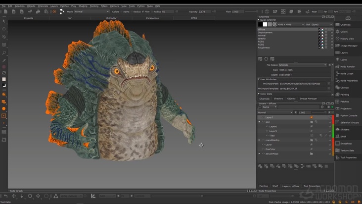Open the Node Properties palette in the sidebar
362x204 pixels.
[x=348, y=81]
